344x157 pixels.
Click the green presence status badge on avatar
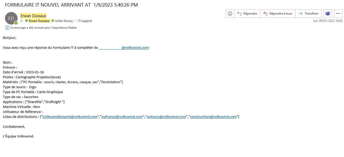click(x=16, y=23)
